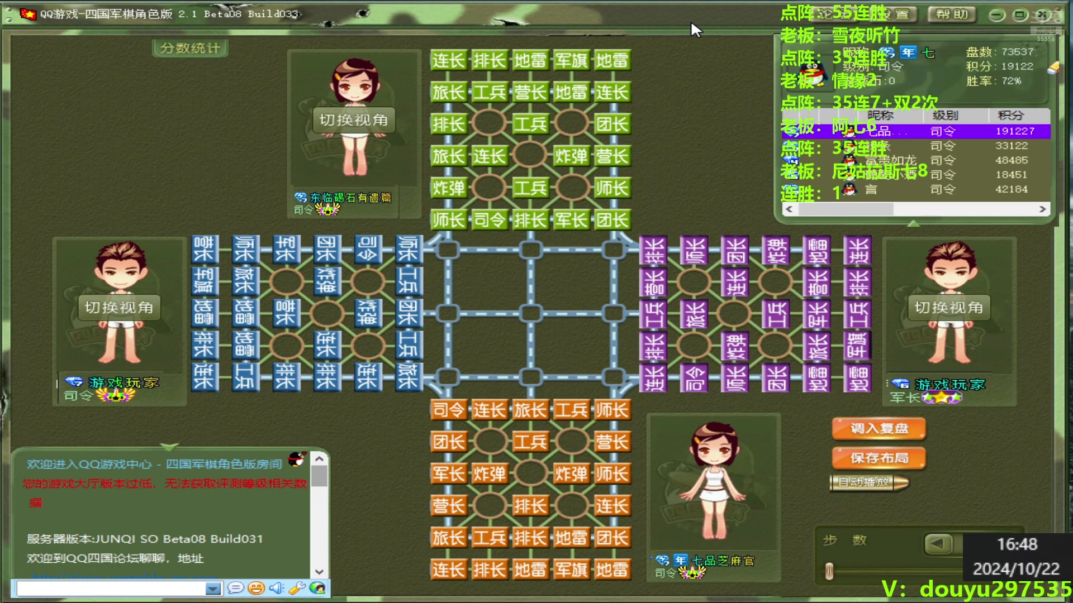Open the wrench settings icon in chat toolbar
The height and width of the screenshot is (603, 1073).
(297, 588)
